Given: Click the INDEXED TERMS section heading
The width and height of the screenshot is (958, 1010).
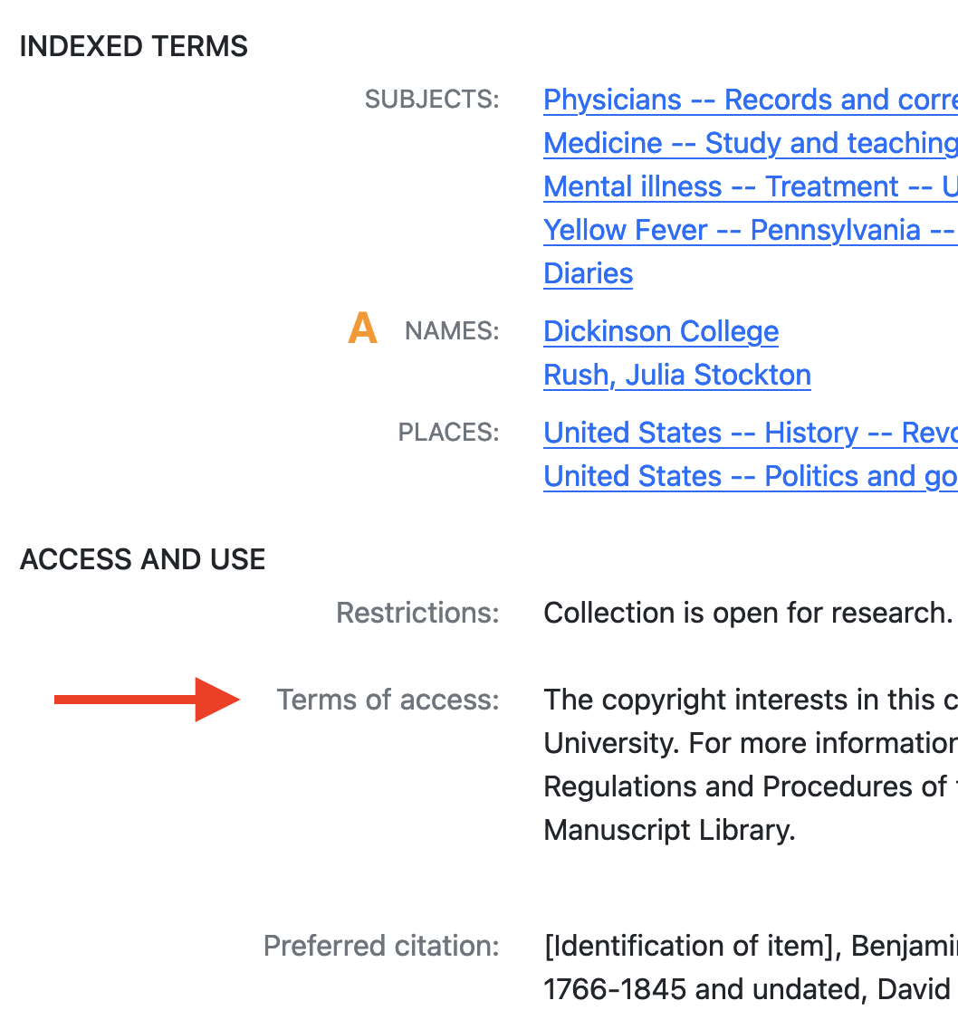Looking at the screenshot, I should (x=132, y=46).
